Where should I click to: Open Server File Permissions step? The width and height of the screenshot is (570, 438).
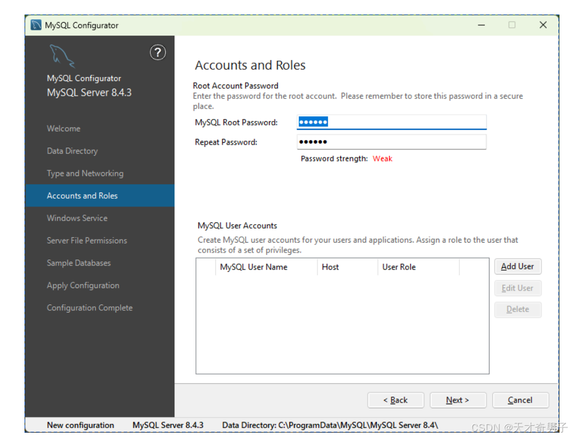click(87, 240)
